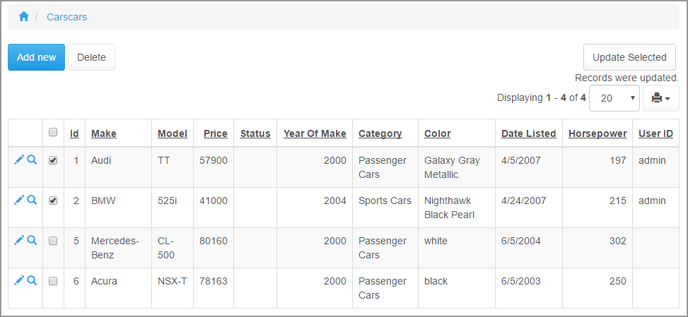The width and height of the screenshot is (688, 317).
Task: Click the home icon in breadcrumb
Action: click(x=24, y=16)
